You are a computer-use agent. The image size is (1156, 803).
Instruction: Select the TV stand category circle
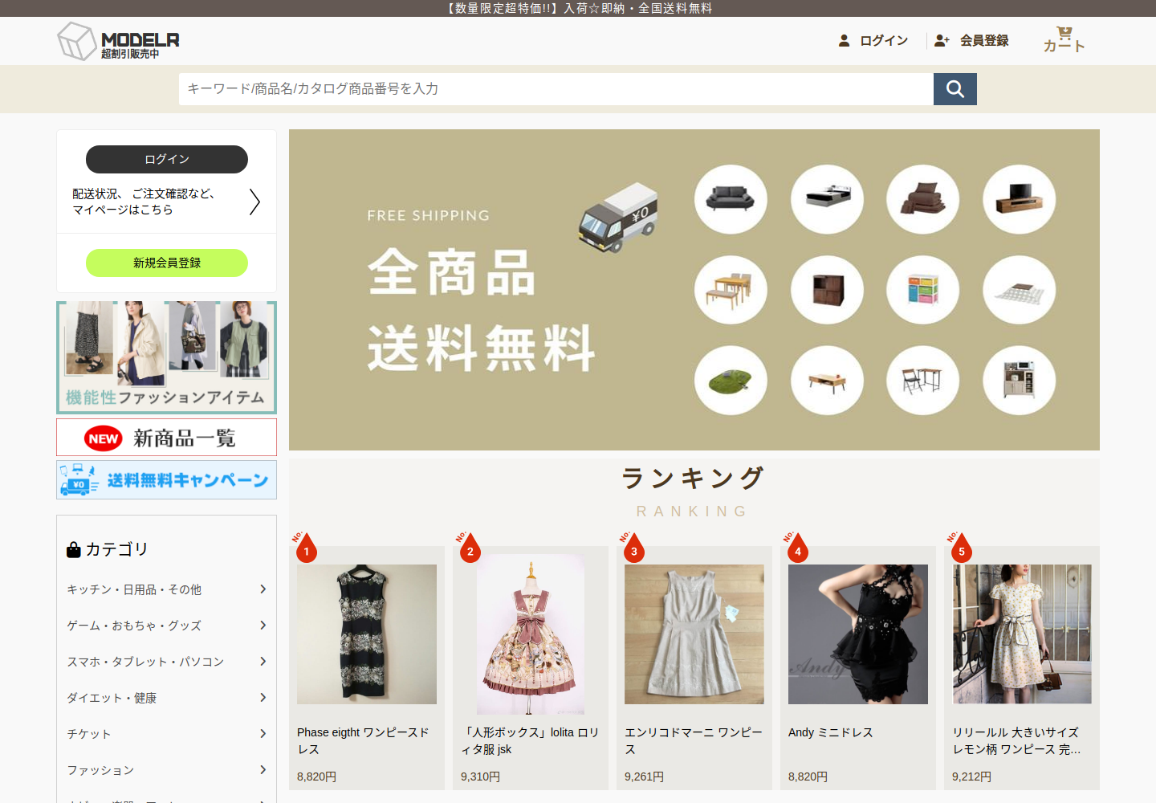click(1019, 199)
